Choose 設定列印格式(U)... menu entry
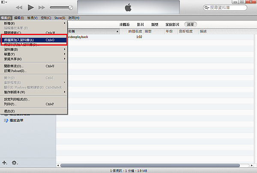The height and width of the screenshot is (173, 257). (x=33, y=99)
